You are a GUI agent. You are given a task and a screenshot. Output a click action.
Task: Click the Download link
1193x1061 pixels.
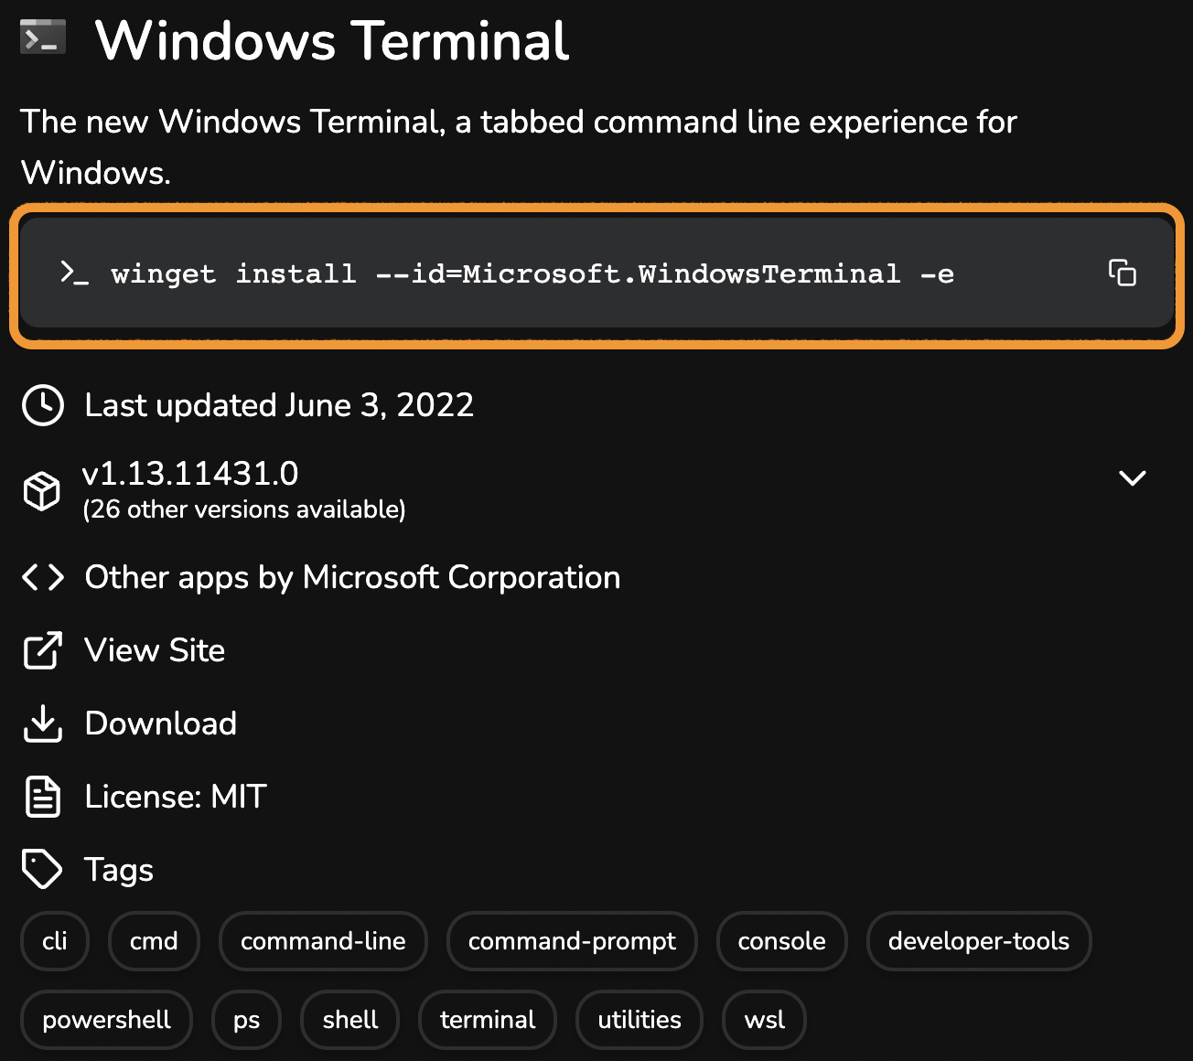161,723
